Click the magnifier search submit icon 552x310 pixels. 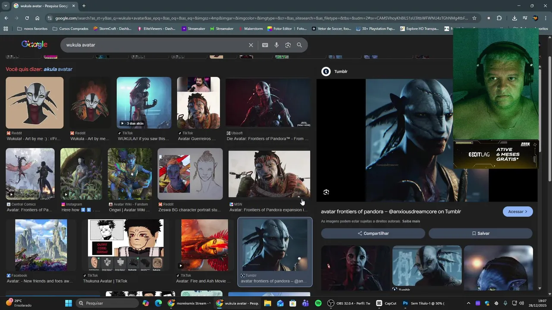pyautogui.click(x=299, y=45)
